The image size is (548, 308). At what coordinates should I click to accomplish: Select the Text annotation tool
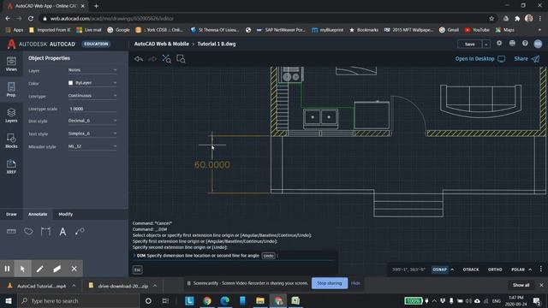tap(63, 231)
